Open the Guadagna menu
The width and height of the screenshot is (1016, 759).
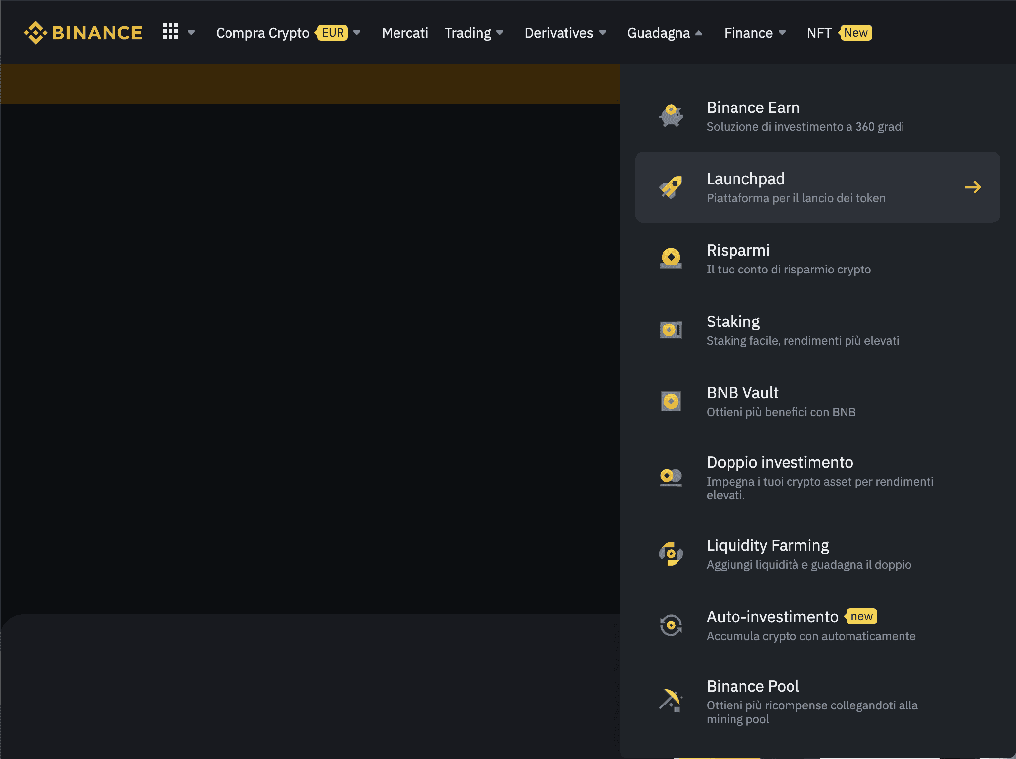tap(659, 33)
